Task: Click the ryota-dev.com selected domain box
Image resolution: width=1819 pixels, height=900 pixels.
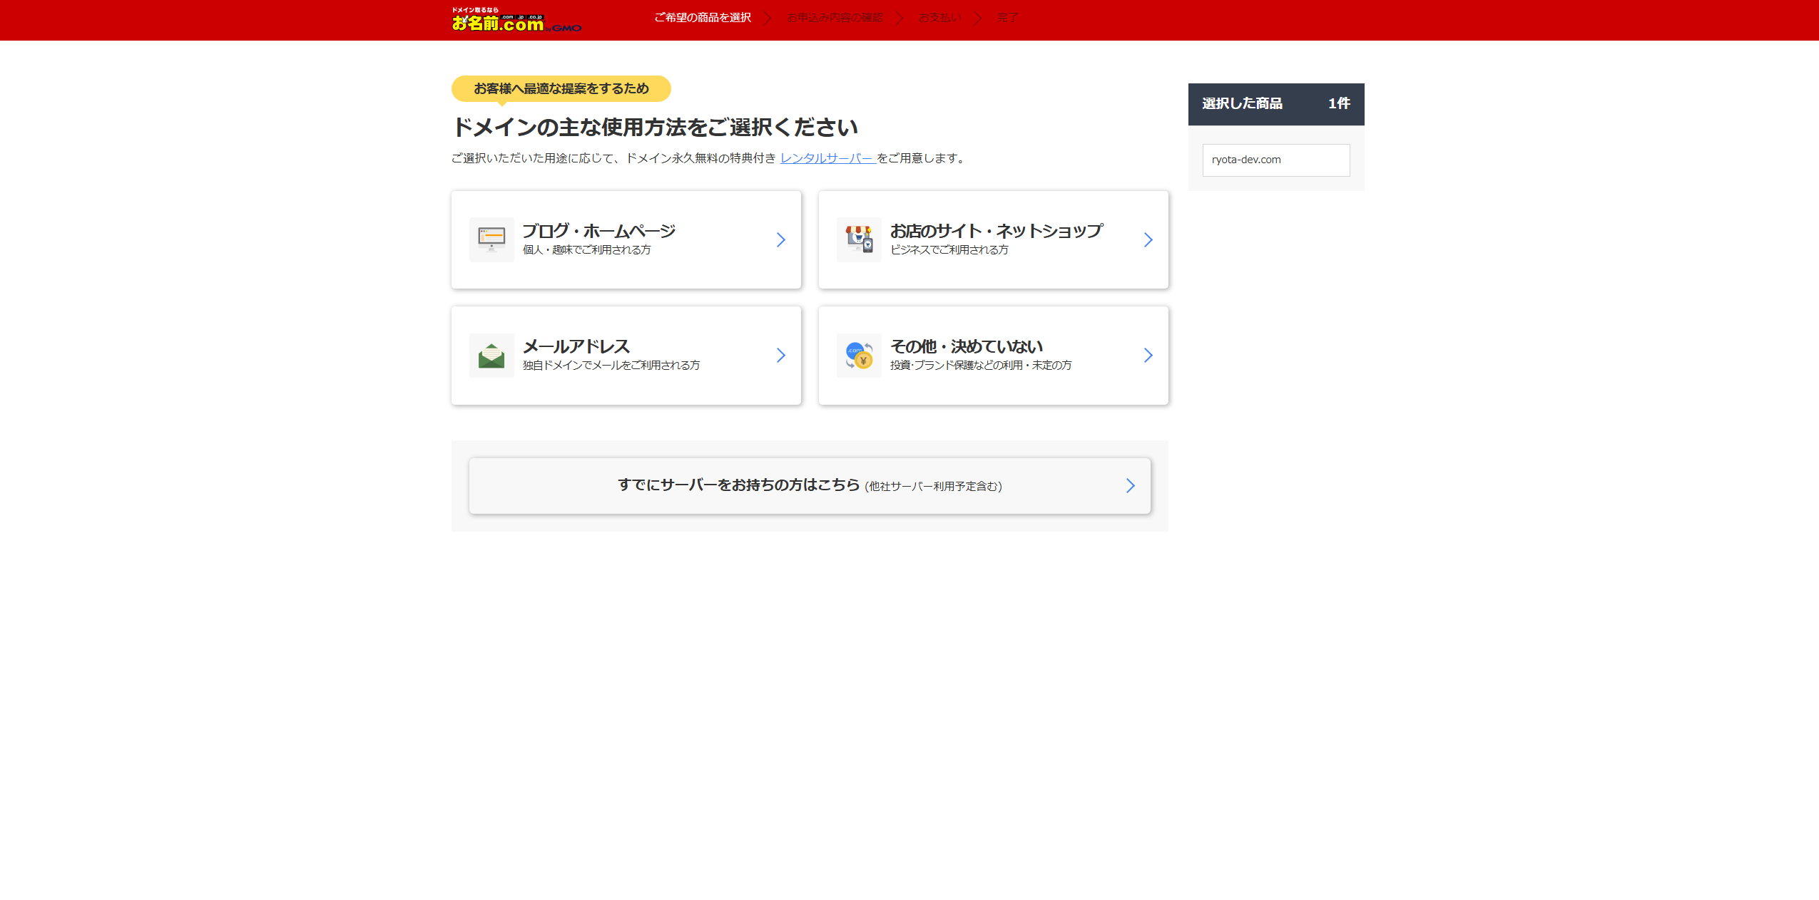Action: [x=1275, y=160]
